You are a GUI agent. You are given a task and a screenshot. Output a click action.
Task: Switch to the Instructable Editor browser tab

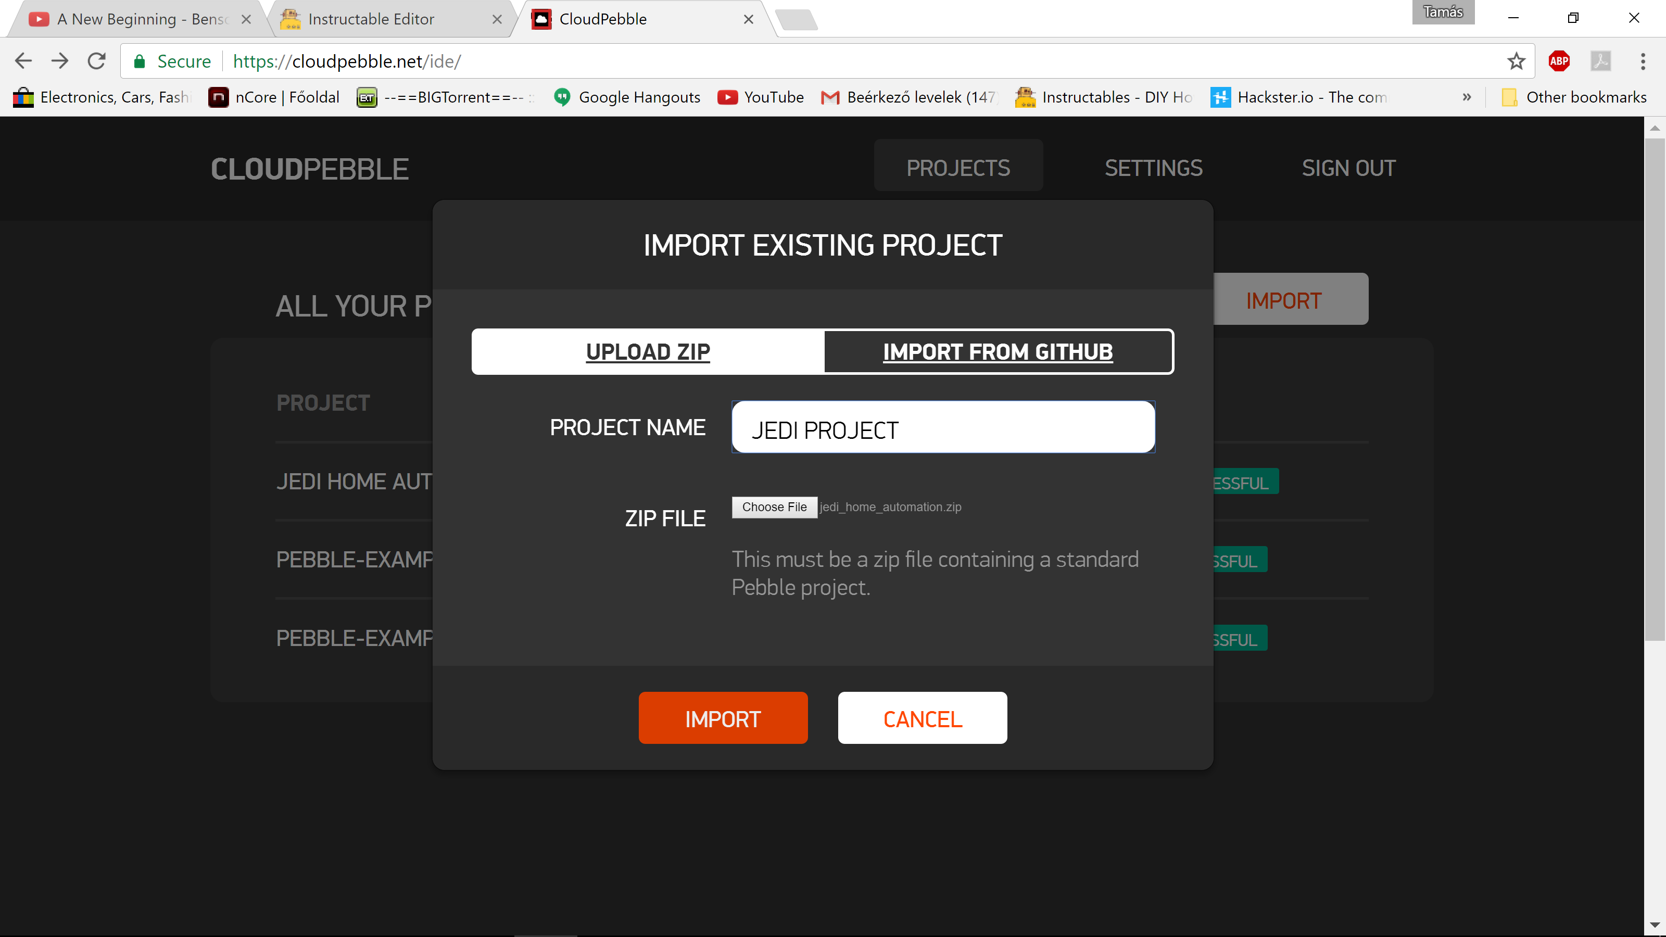point(371,19)
